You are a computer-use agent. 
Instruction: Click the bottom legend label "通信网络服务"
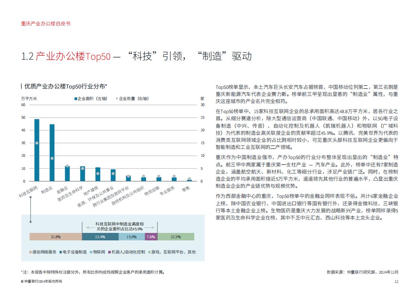point(45,252)
